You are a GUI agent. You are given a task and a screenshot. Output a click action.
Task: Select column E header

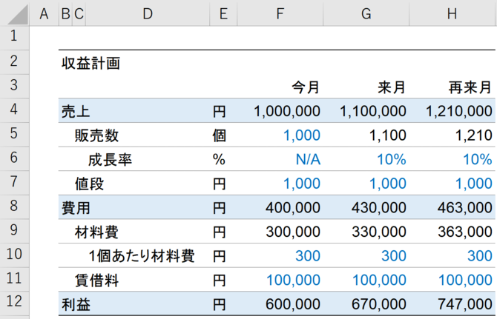pos(223,13)
